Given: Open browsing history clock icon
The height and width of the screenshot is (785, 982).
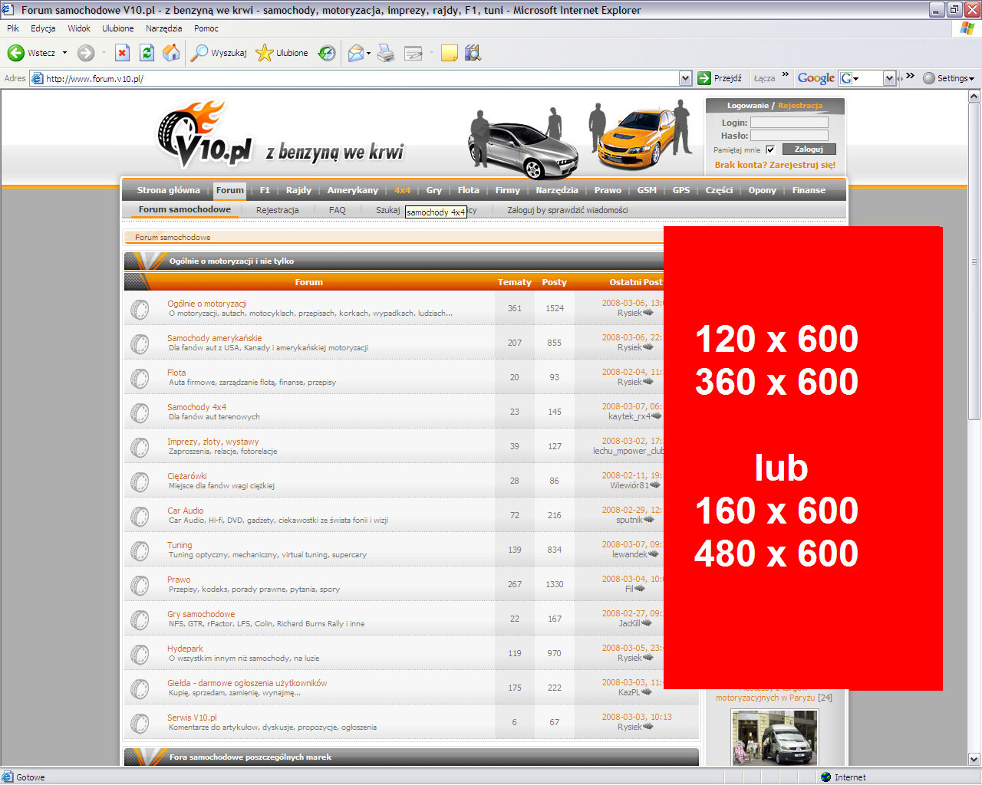Looking at the screenshot, I should (x=327, y=53).
